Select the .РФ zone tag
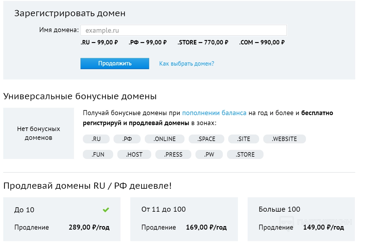Image resolution: width=367 pixels, height=247 pixels. (127, 139)
